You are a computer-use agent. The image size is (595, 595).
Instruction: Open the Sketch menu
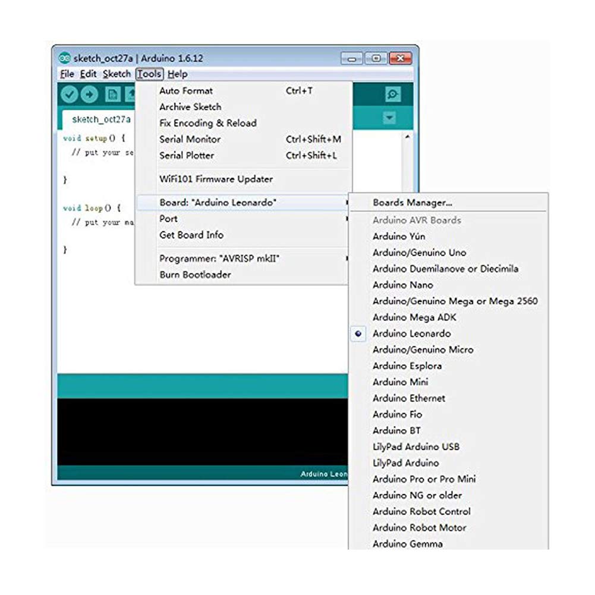pos(117,74)
